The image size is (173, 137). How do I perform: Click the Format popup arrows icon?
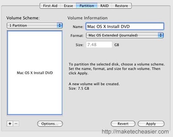click(x=161, y=35)
